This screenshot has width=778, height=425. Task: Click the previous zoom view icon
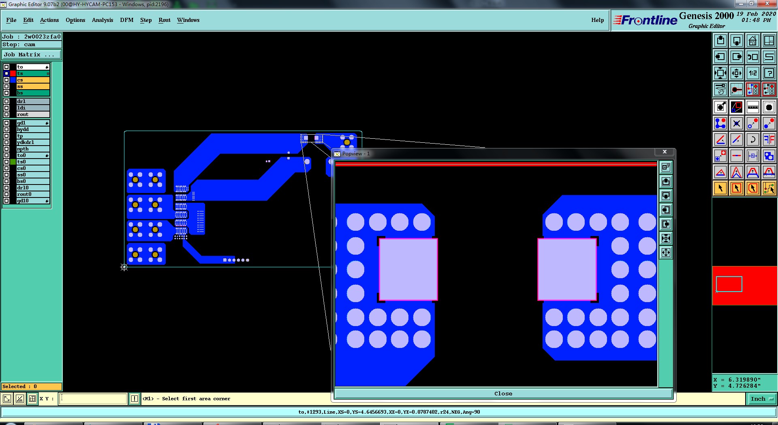[x=753, y=57]
